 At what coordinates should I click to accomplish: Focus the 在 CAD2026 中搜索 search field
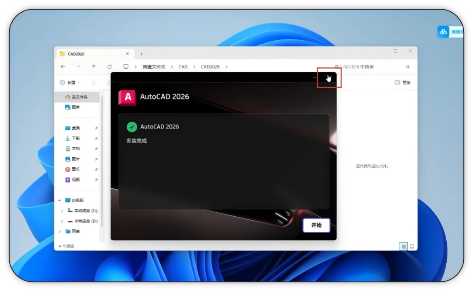click(371, 66)
